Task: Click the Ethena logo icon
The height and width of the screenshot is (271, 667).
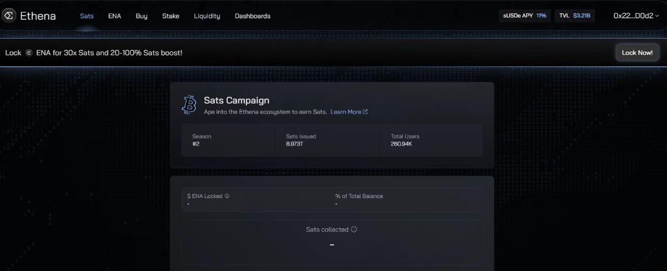Action: click(x=9, y=16)
